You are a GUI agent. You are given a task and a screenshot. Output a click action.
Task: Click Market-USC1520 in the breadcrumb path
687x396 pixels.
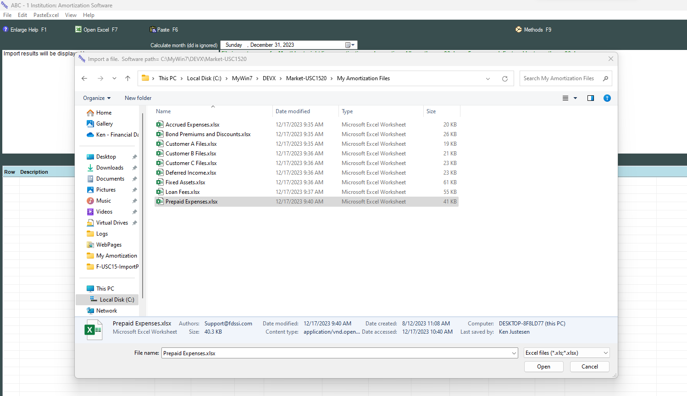(x=306, y=78)
